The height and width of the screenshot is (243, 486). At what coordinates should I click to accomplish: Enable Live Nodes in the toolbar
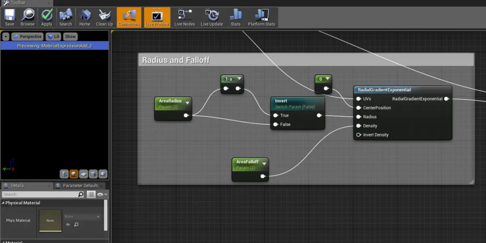point(185,18)
